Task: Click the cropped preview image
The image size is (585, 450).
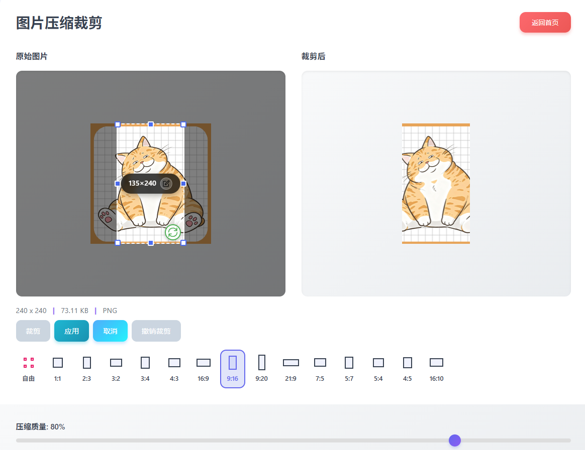Action: tap(436, 184)
